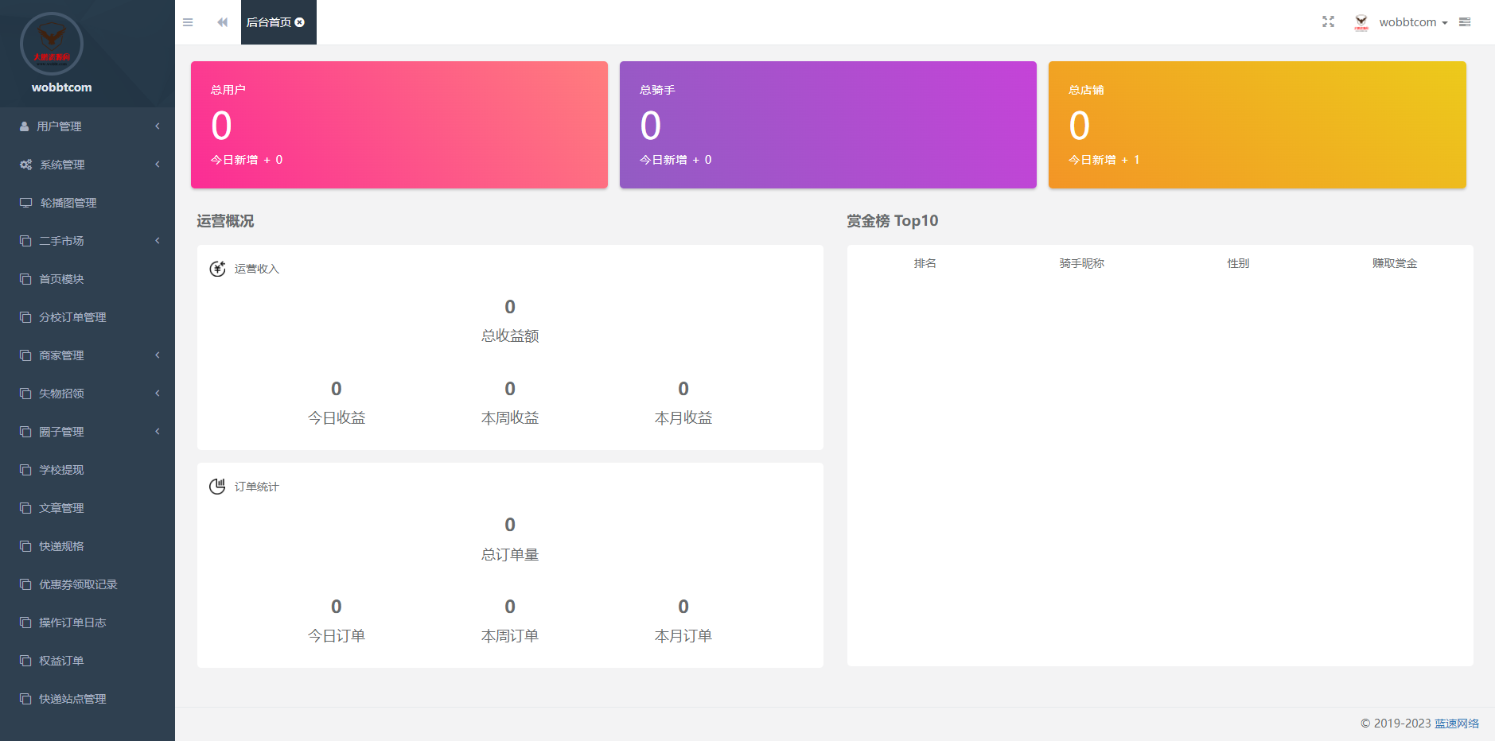Switch to the 后台首页 tab
Screen dimensions: 1495x741
pyautogui.click(x=269, y=22)
